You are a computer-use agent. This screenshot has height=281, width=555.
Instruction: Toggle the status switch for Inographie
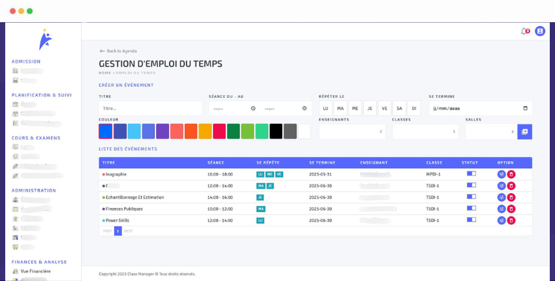[471, 173]
